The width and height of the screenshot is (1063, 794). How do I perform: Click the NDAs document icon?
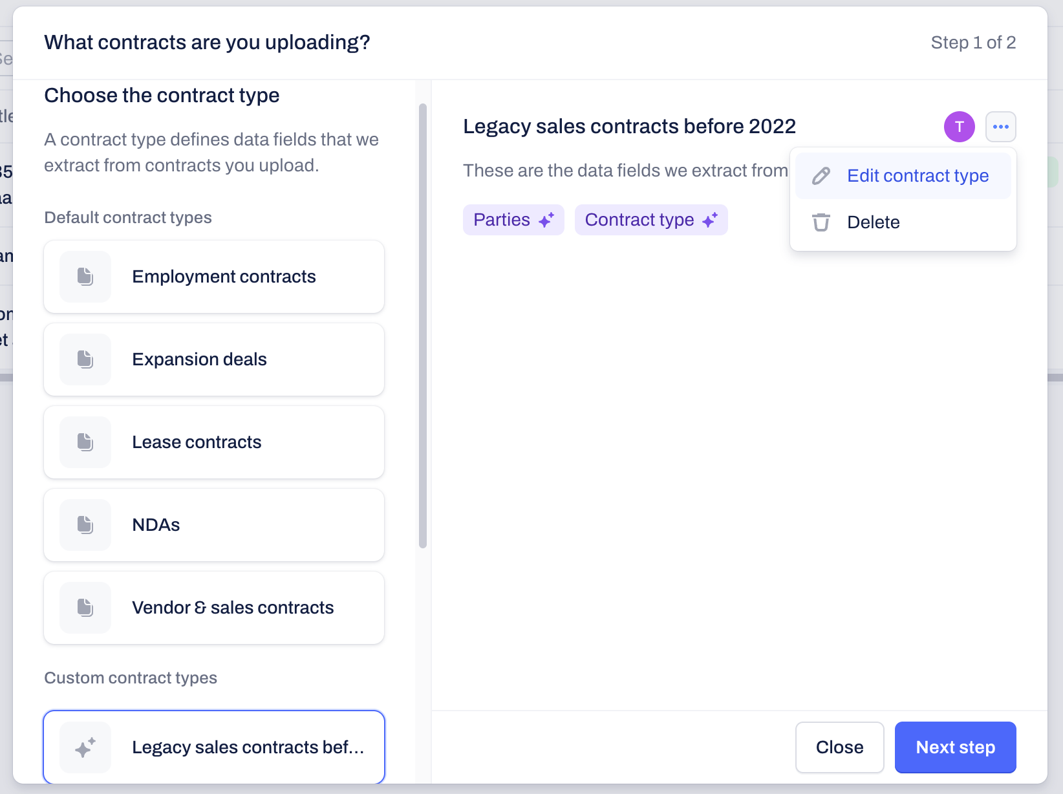tap(85, 525)
